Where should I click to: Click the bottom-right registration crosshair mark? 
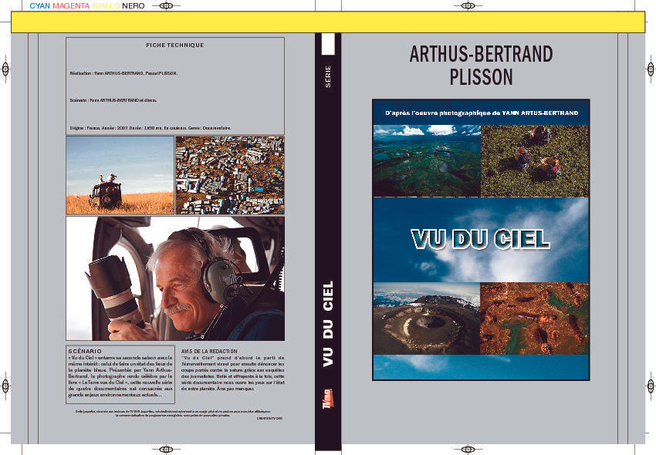tap(468, 450)
